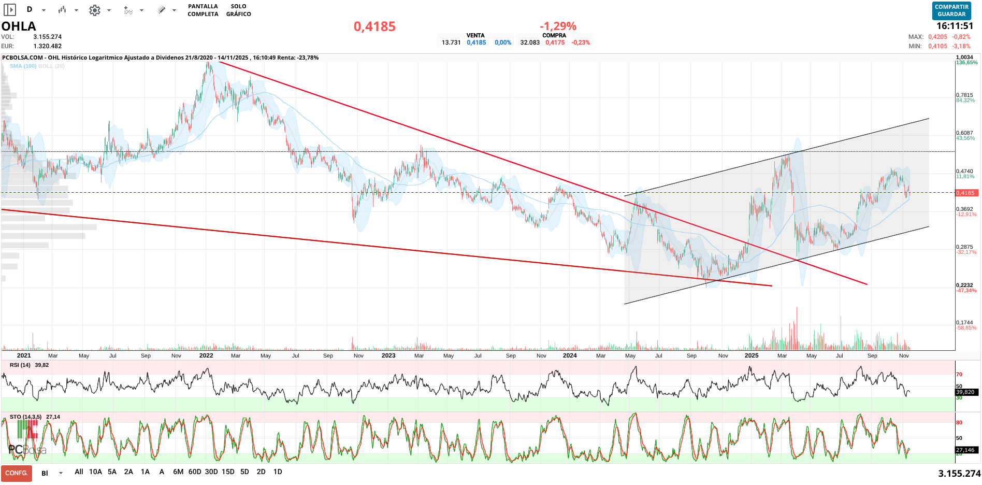Click the 2022 label on the time axis
The image size is (982, 485).
click(x=206, y=355)
